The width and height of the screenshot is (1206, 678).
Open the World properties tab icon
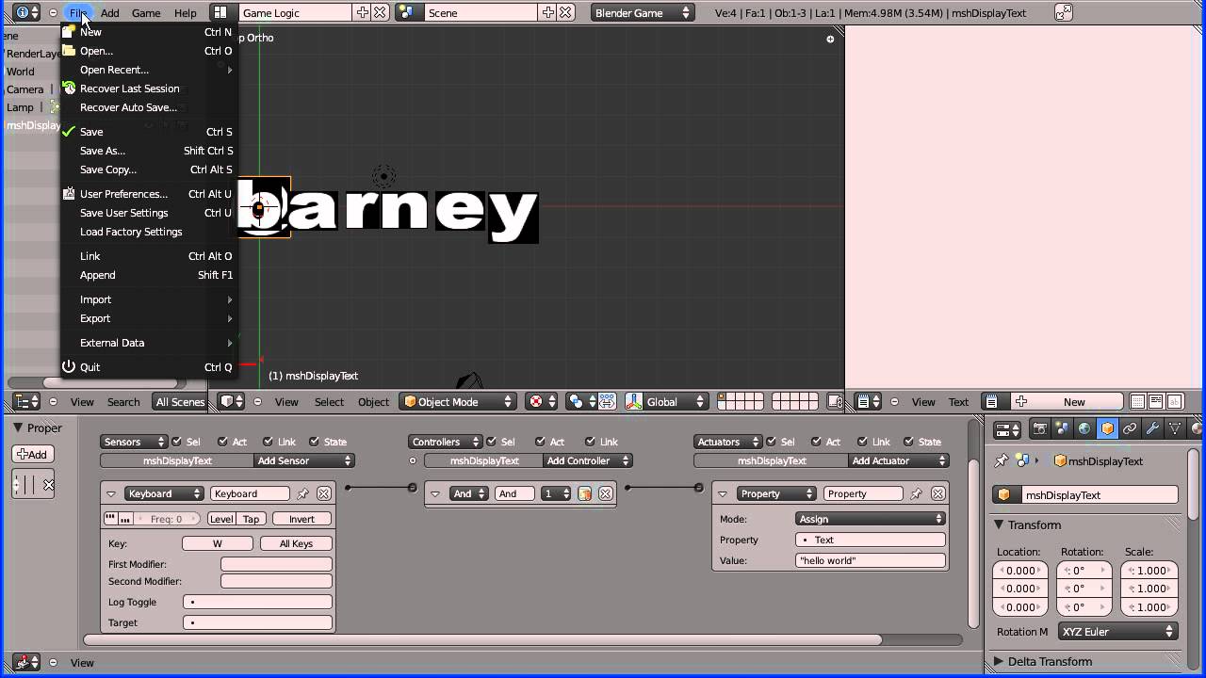tap(1084, 428)
